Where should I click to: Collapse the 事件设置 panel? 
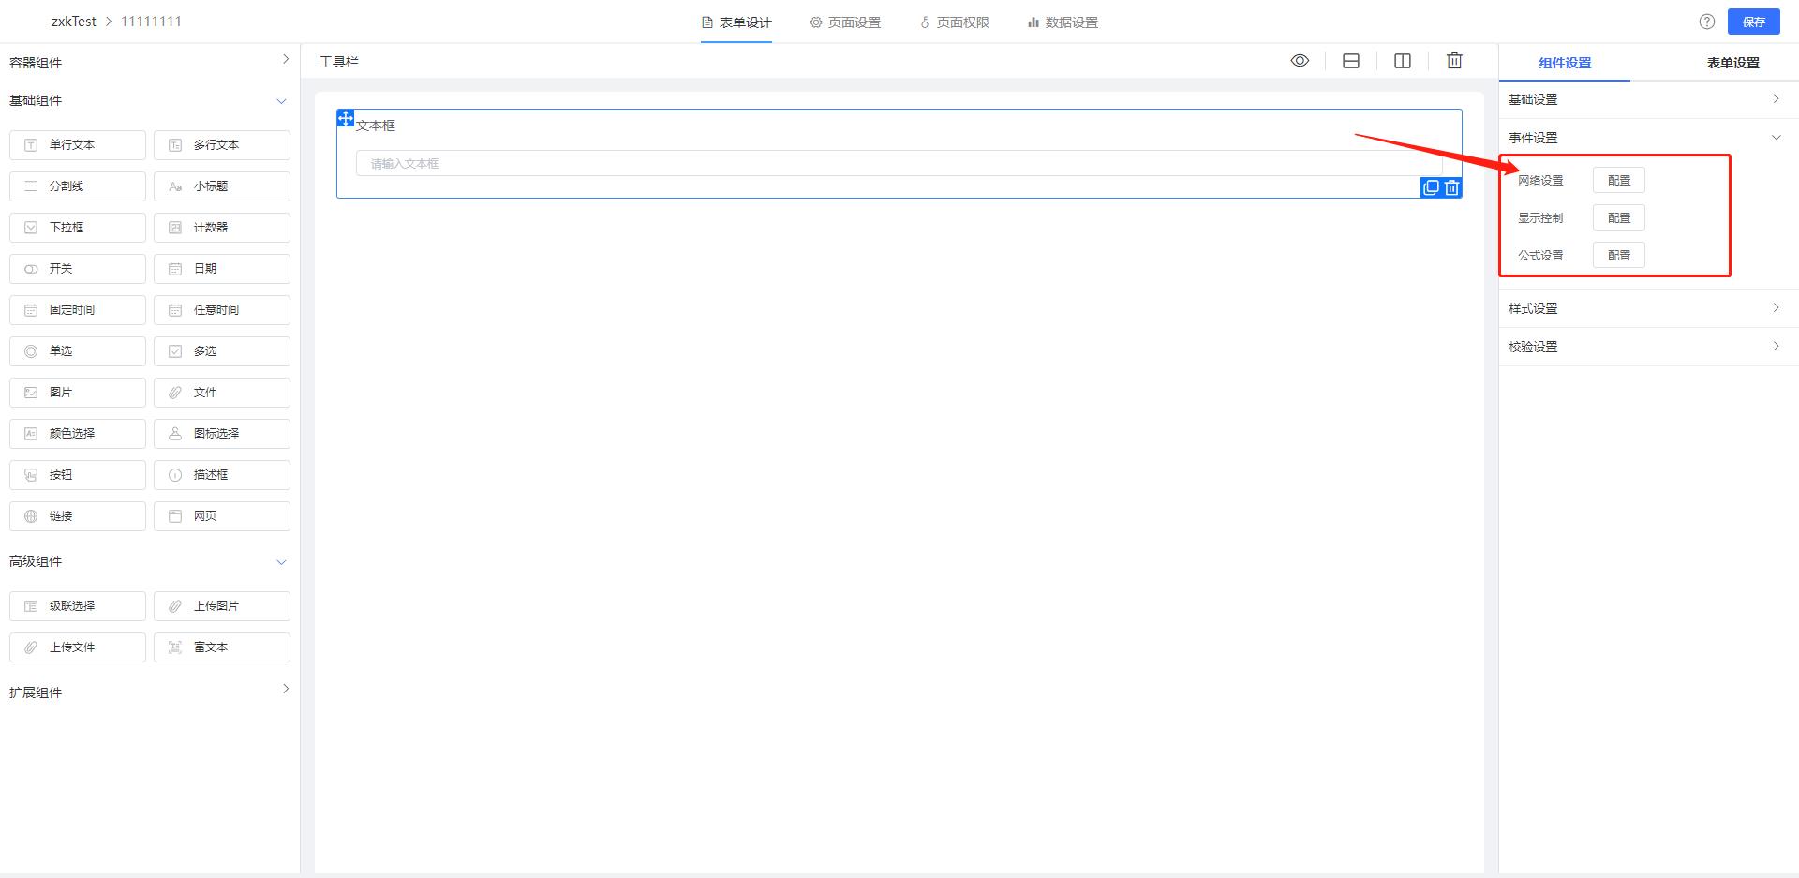(x=1648, y=138)
